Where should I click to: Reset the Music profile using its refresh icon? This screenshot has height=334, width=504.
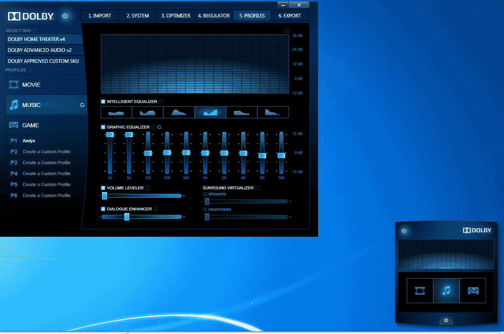click(82, 105)
